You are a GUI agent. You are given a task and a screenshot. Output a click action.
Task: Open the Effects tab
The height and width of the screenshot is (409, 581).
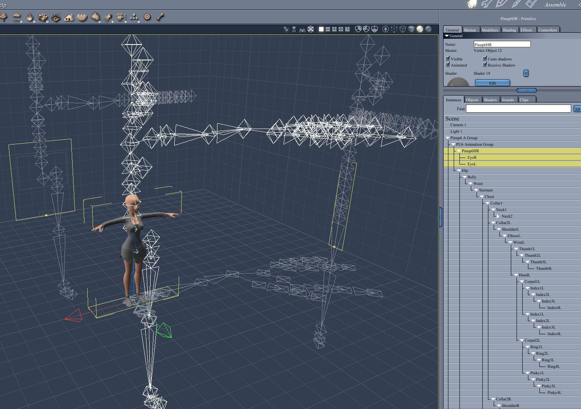coord(526,30)
